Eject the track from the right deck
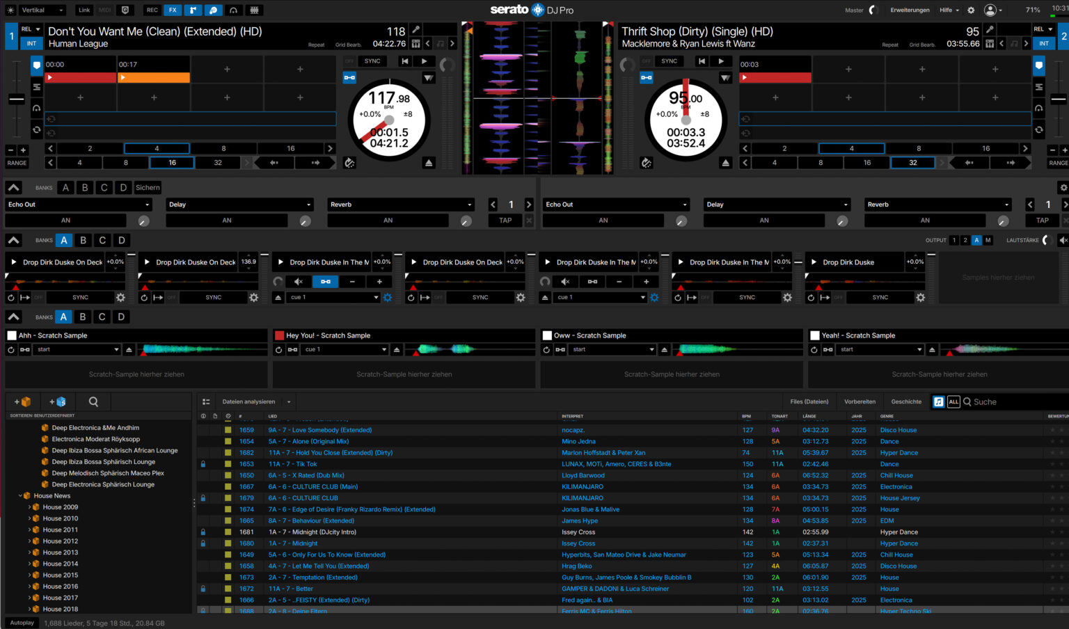1069x629 pixels. click(725, 162)
